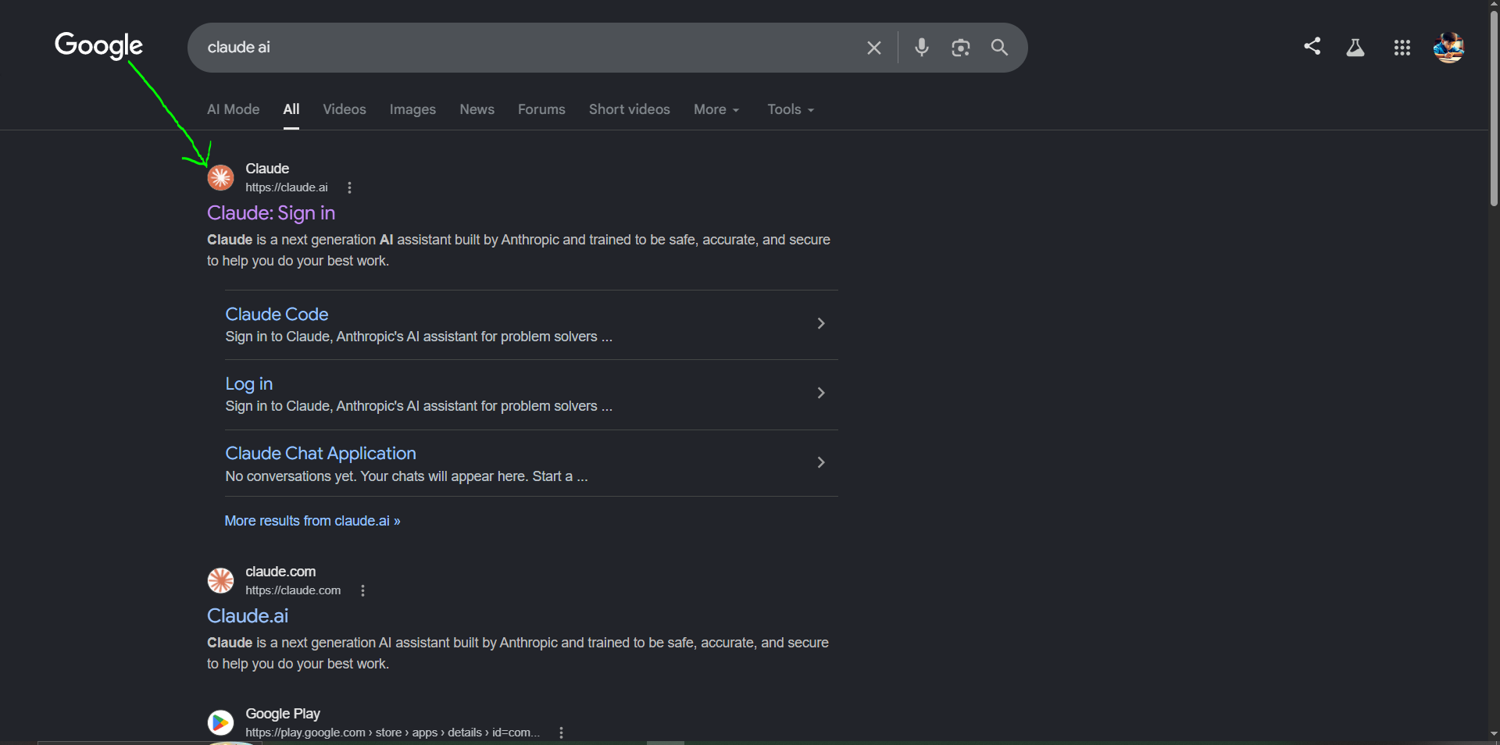The height and width of the screenshot is (745, 1500).
Task: Open More results from claude.ai link
Action: (312, 521)
